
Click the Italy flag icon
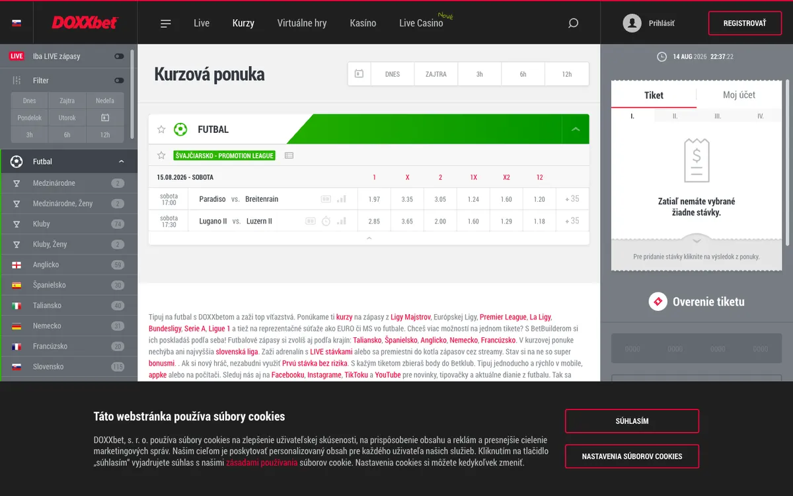tap(17, 306)
